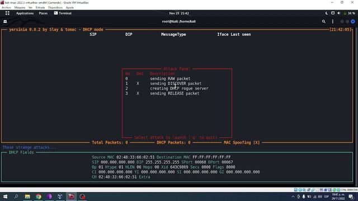Open Windows Start button
Viewport: 358px width, 201px height.
click(x=5, y=197)
